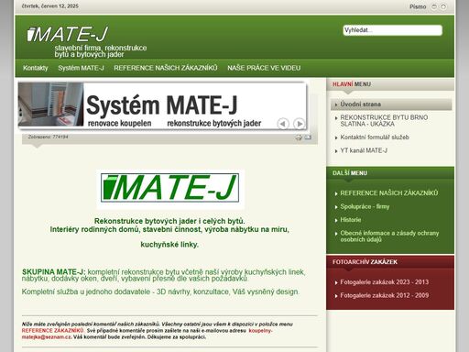
Task: Print the article using printer icon
Action: click(x=299, y=137)
